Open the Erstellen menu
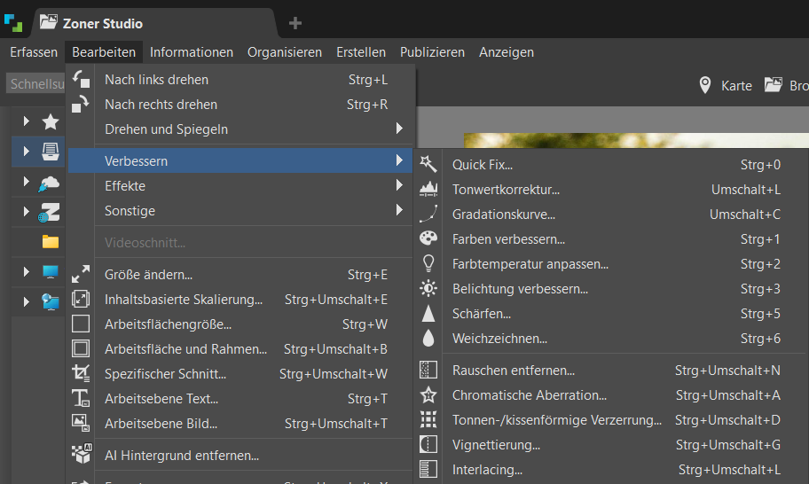This screenshot has height=484, width=809. point(361,52)
